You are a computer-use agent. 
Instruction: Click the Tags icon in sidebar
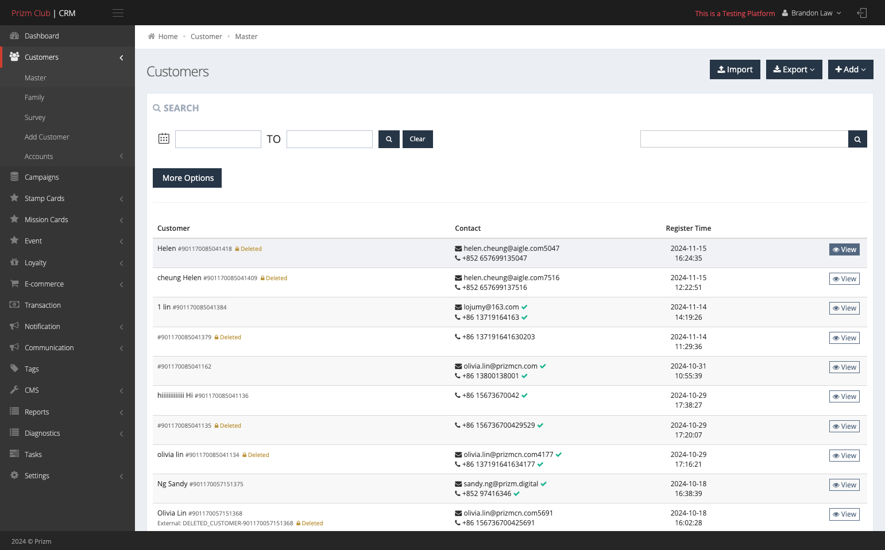14,369
